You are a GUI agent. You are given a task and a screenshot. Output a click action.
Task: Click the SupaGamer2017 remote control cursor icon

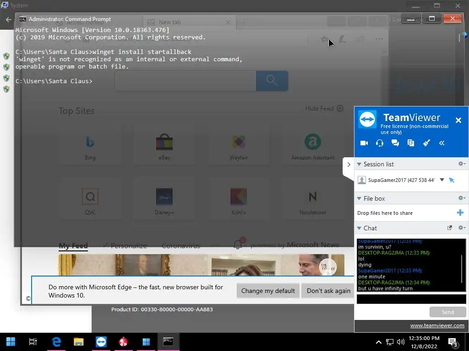pyautogui.click(x=452, y=180)
